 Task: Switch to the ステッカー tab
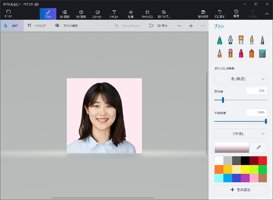97,14
